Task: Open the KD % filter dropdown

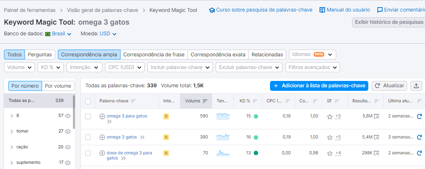Action: click(51, 67)
